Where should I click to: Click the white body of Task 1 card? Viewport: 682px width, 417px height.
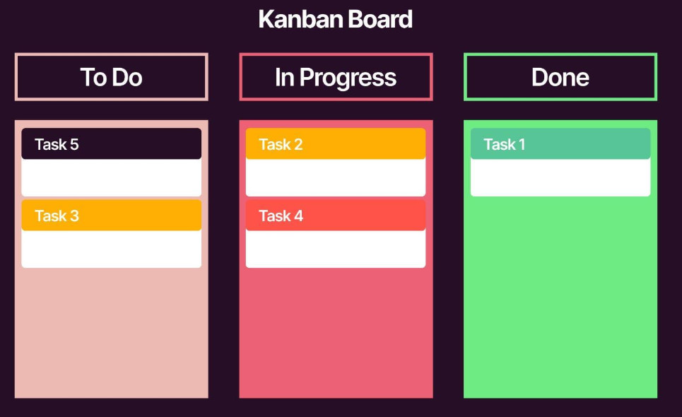pos(560,177)
